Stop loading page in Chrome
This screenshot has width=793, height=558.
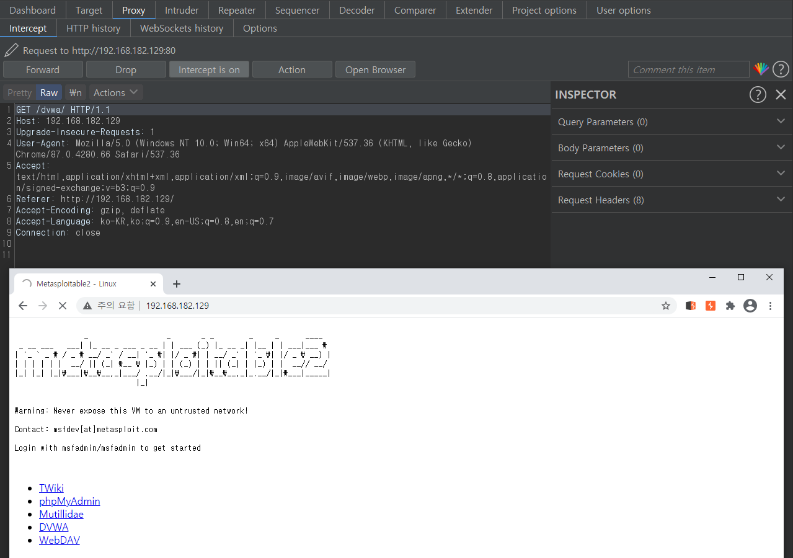[x=62, y=306]
